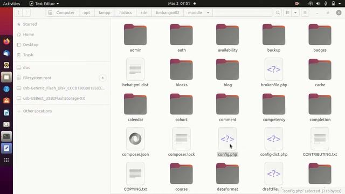The image size is (345, 194).
Task: Show Applications grid in dock
Action: point(6,160)
